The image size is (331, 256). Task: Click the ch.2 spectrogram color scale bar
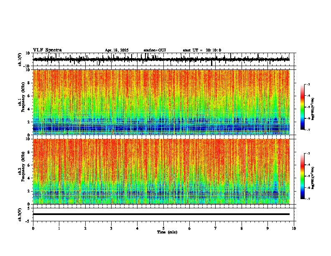(x=302, y=176)
